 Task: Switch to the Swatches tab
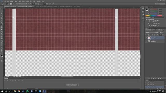(x=151, y=7)
